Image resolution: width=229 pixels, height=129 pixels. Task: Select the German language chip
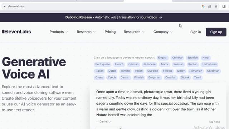pyautogui.click(x=133, y=64)
